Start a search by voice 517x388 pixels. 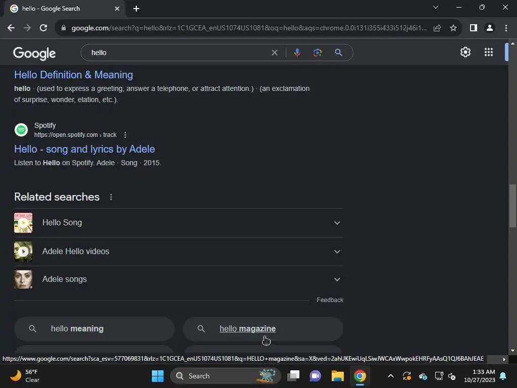(297, 53)
